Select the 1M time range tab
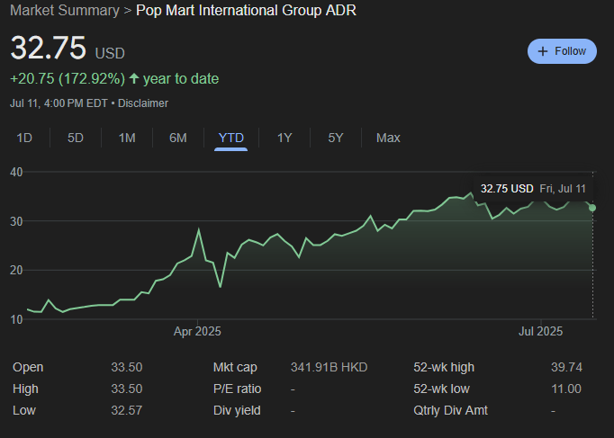 point(127,138)
